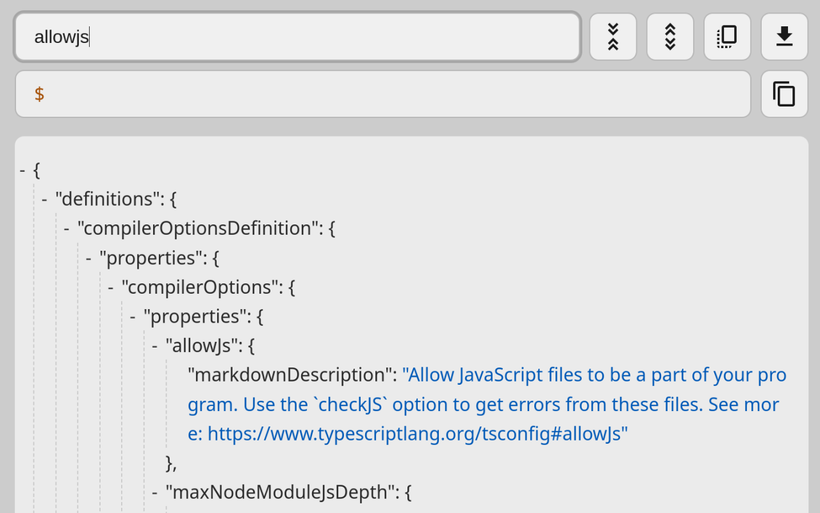This screenshot has height=513, width=820.
Task: Click the copy icon beside the JSONPath field
Action: pyautogui.click(x=783, y=94)
